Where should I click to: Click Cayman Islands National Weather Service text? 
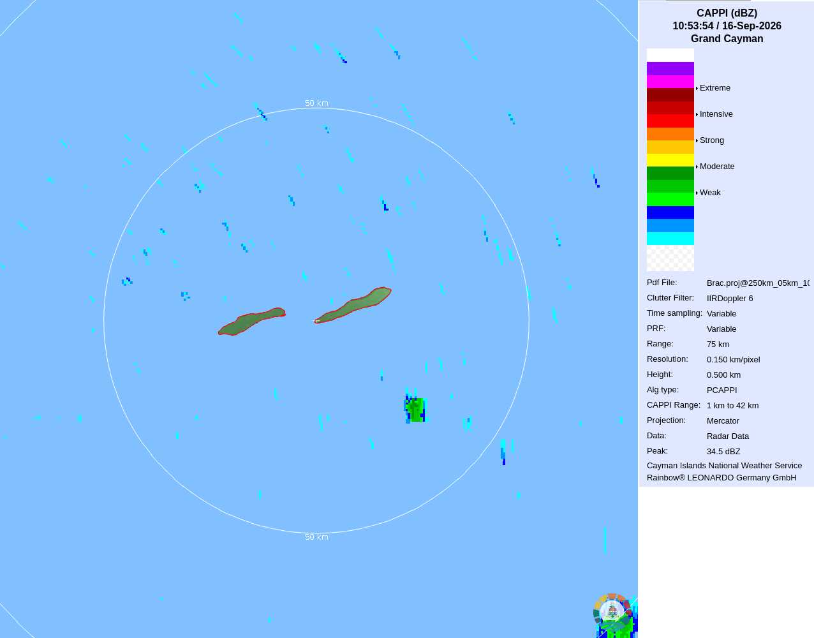(724, 466)
